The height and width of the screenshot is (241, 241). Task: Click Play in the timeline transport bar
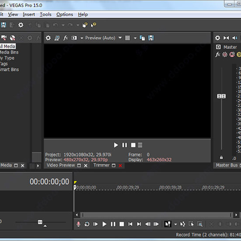point(104,224)
